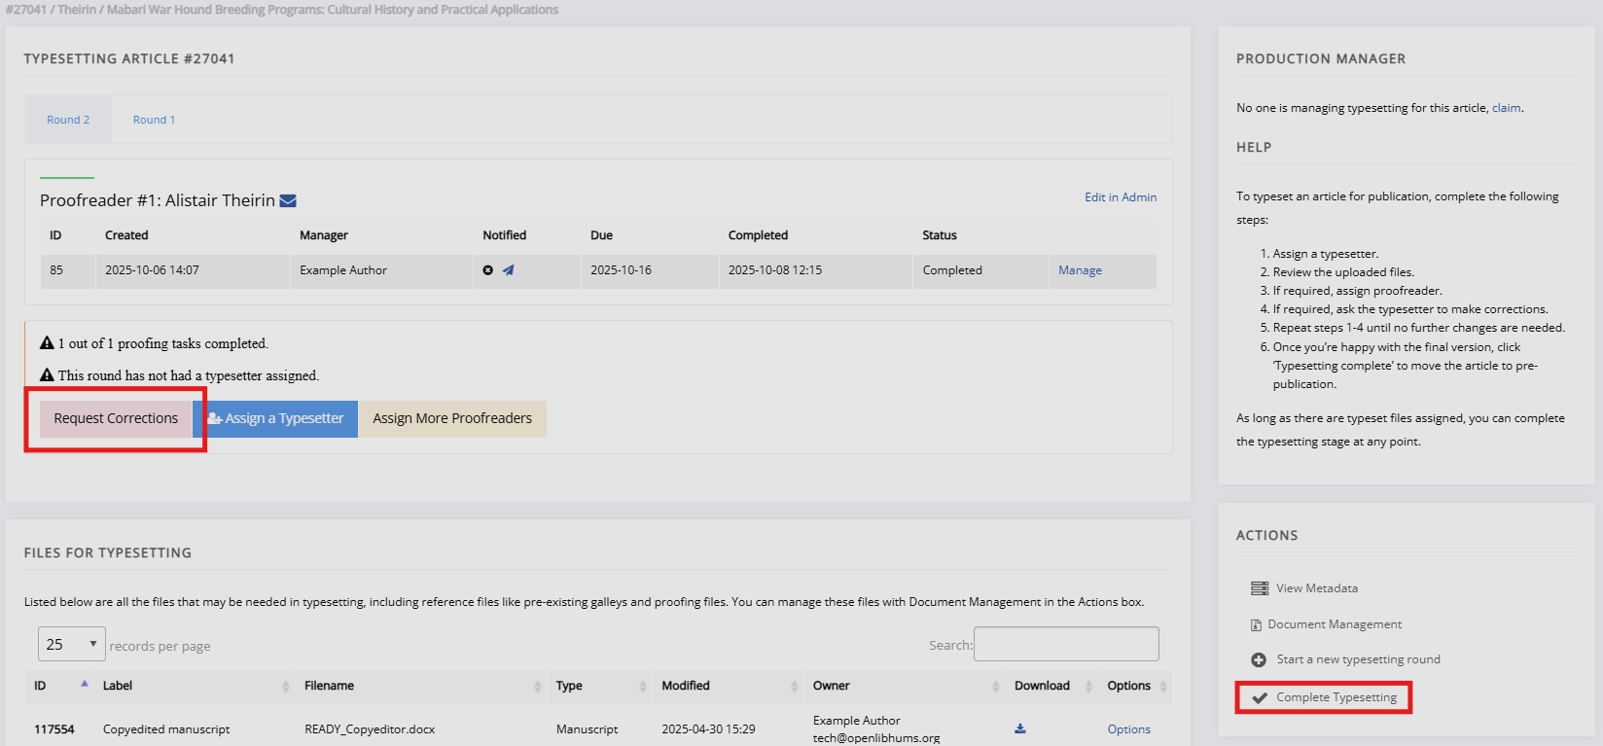Sort table by Owner column
Viewport: 1603px width, 746px height.
906,686
